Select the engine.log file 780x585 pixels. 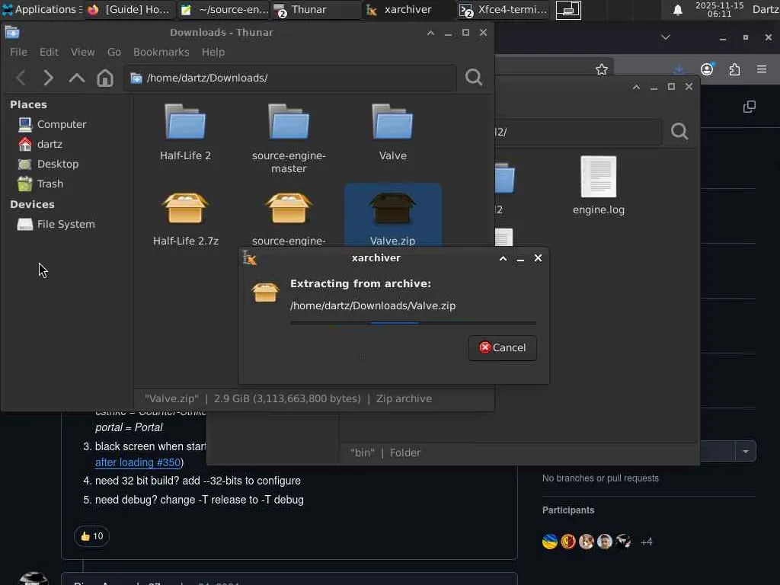(x=599, y=186)
